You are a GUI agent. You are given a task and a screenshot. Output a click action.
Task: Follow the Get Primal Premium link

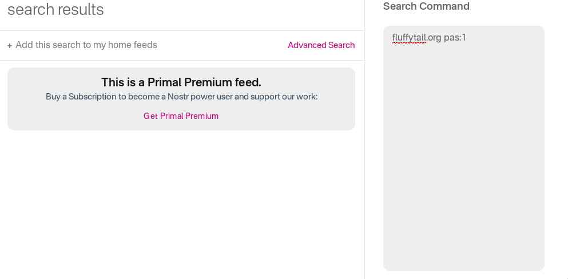181,116
